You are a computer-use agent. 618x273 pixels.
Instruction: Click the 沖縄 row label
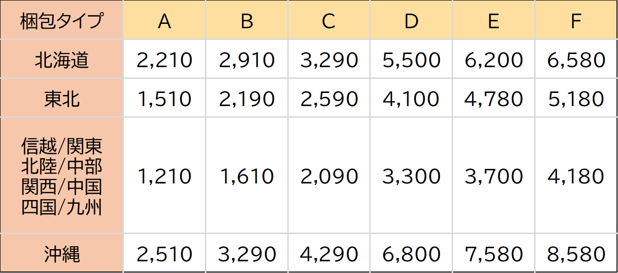point(62,254)
